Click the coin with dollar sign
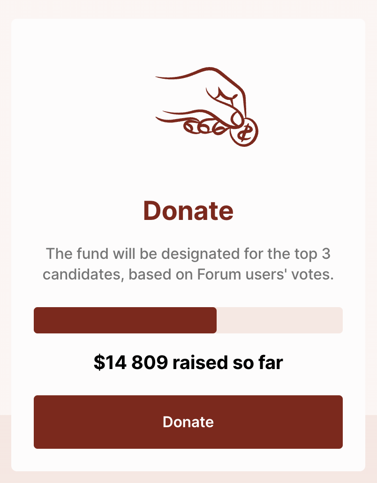The image size is (377, 483). (244, 132)
